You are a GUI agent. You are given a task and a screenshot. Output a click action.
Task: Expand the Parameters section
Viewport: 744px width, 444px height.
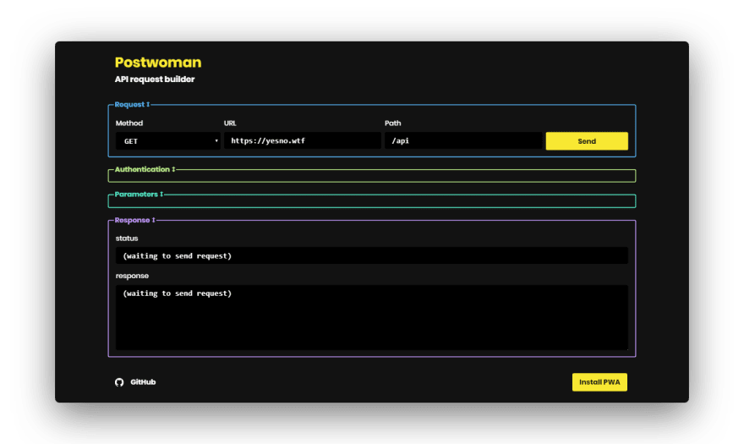click(x=139, y=195)
